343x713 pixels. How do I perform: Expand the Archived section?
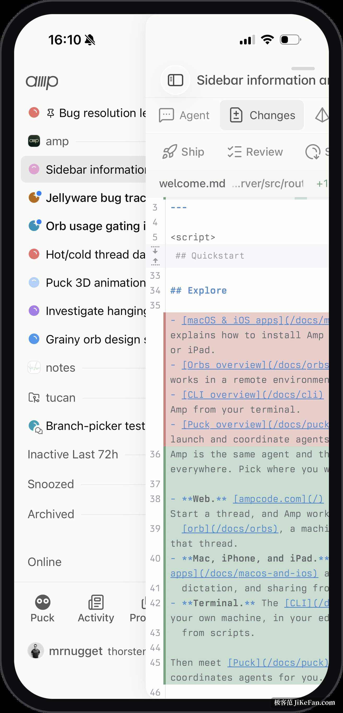point(51,514)
